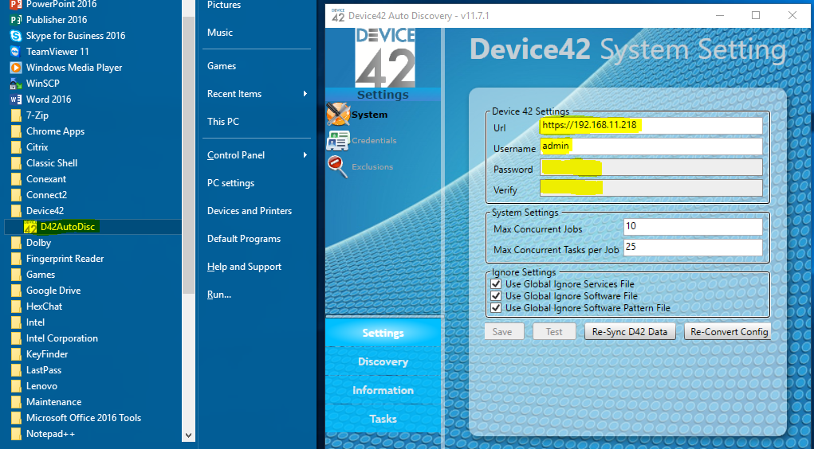Switch to the Settings section
This screenshot has width=814, height=449.
click(x=383, y=333)
